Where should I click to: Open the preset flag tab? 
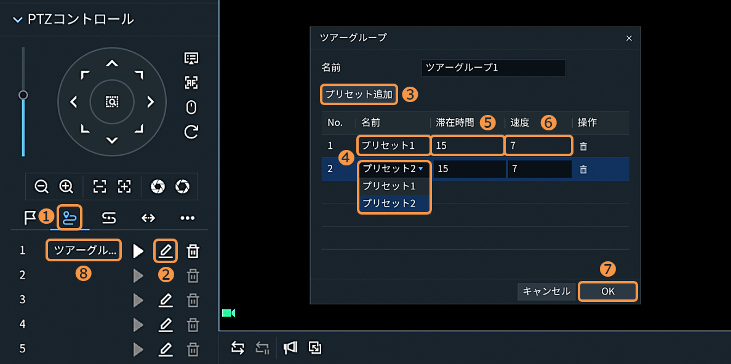pos(30,218)
